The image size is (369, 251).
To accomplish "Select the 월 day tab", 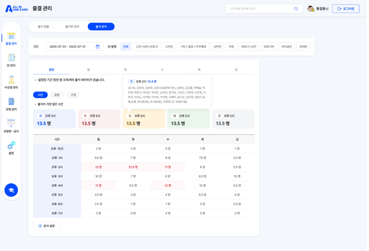I will 89,70.
